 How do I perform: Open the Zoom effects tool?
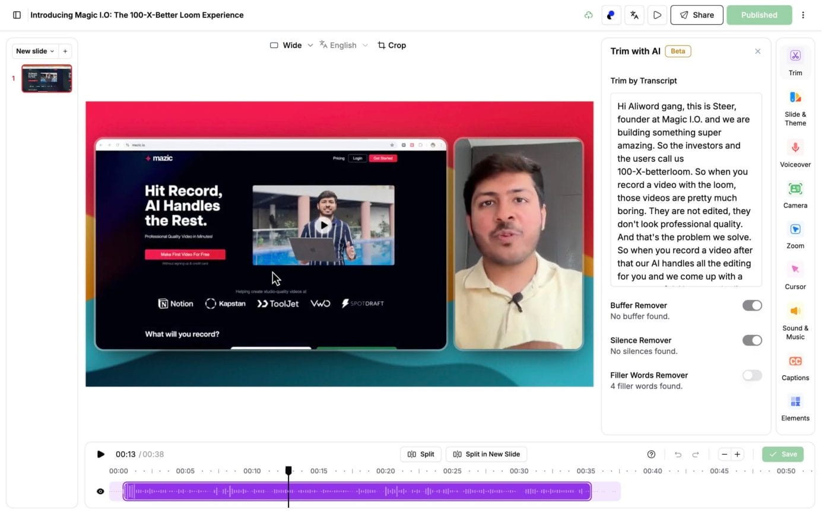(795, 235)
